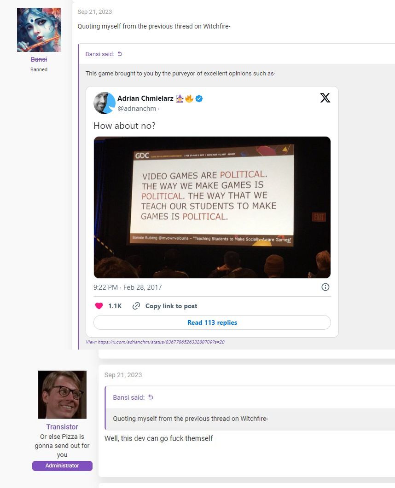The image size is (395, 488).
Task: Open the Adrian Chmielarz display name link
Action: pos(145,98)
